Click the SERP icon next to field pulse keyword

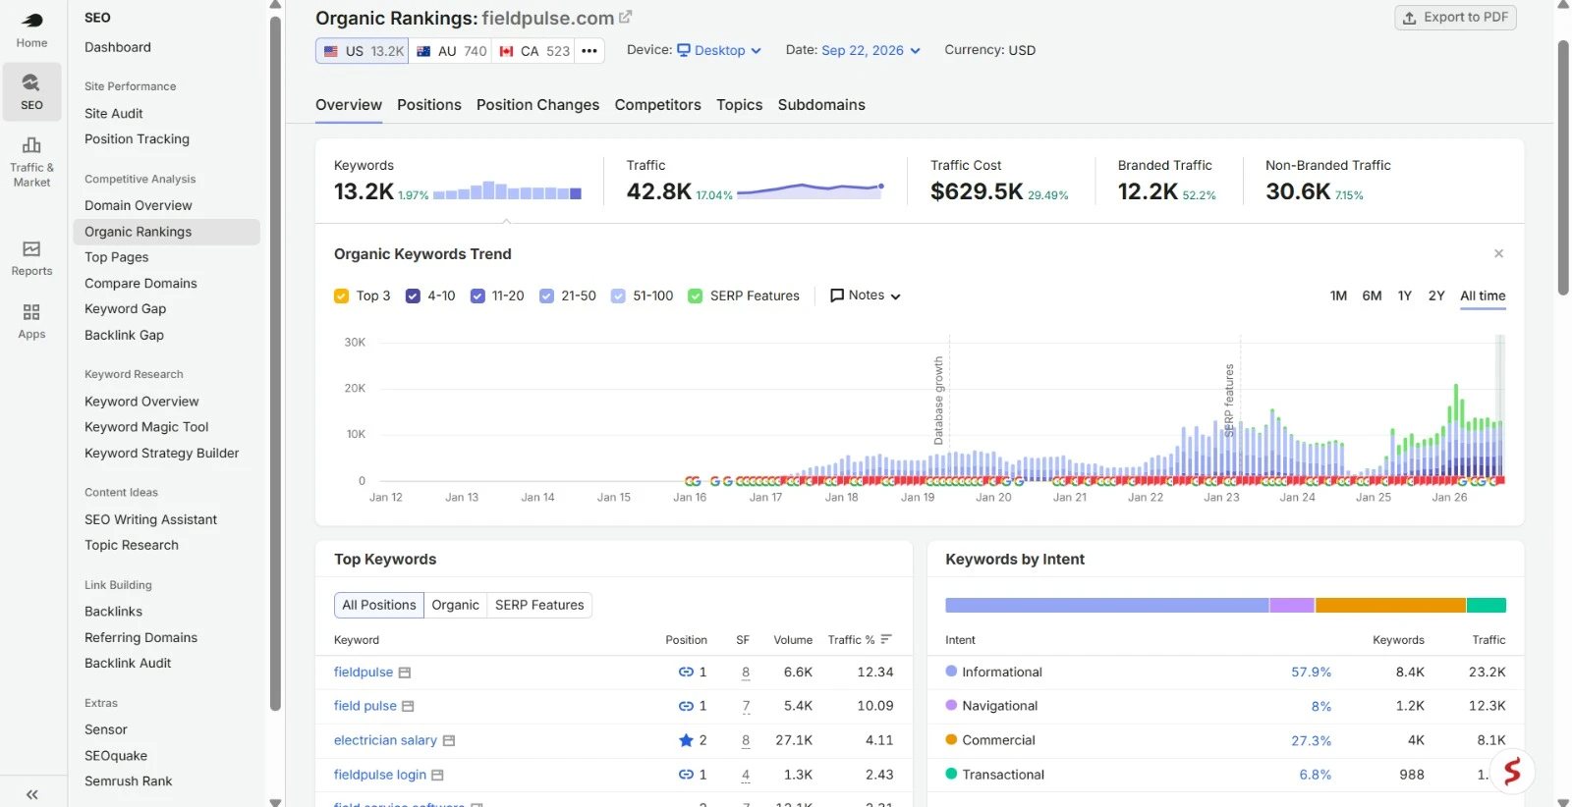[x=408, y=706]
